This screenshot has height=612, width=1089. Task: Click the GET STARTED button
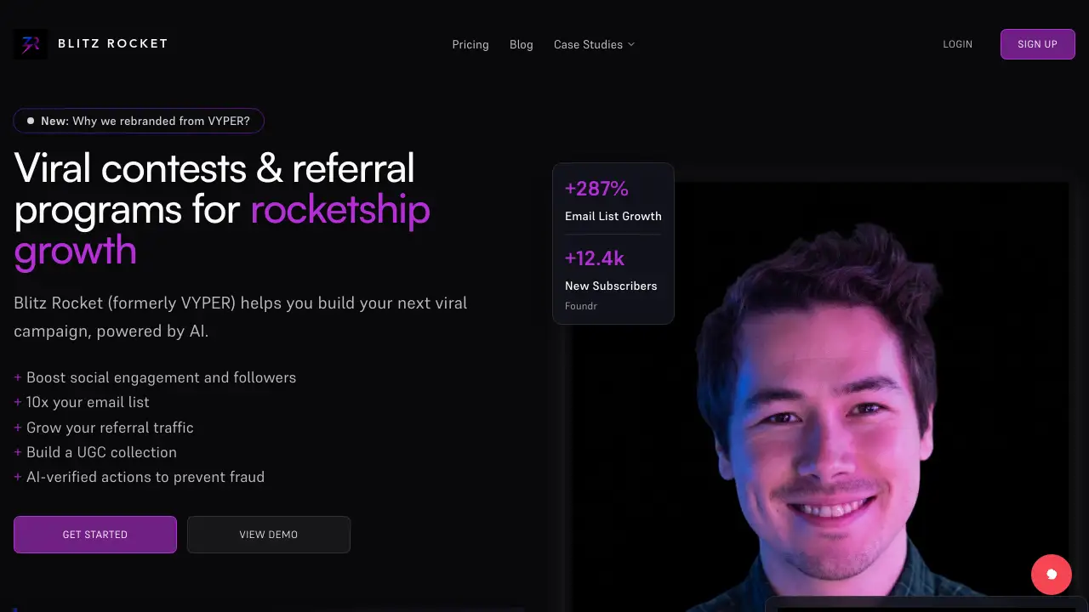tap(95, 535)
